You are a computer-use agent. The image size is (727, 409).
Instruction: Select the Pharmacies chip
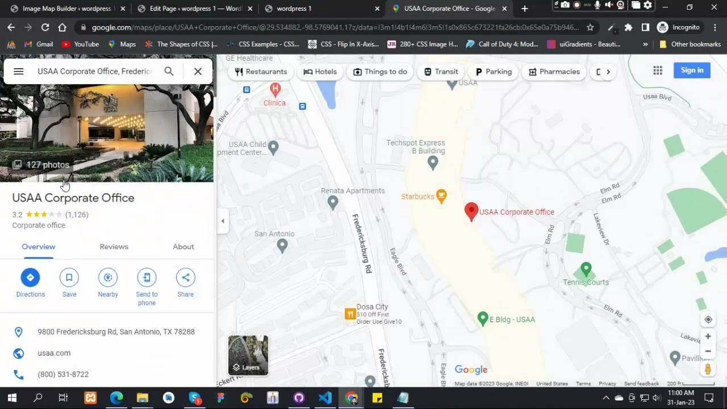pos(554,72)
